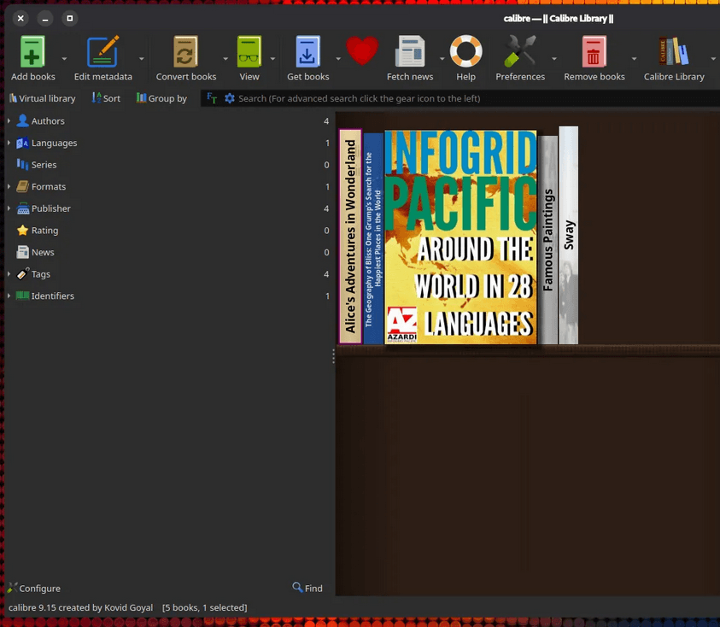Open Fetch news icon

coord(410,51)
